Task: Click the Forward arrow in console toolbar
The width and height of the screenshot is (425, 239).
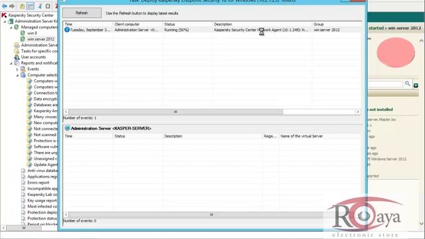Action: [x=12, y=6]
